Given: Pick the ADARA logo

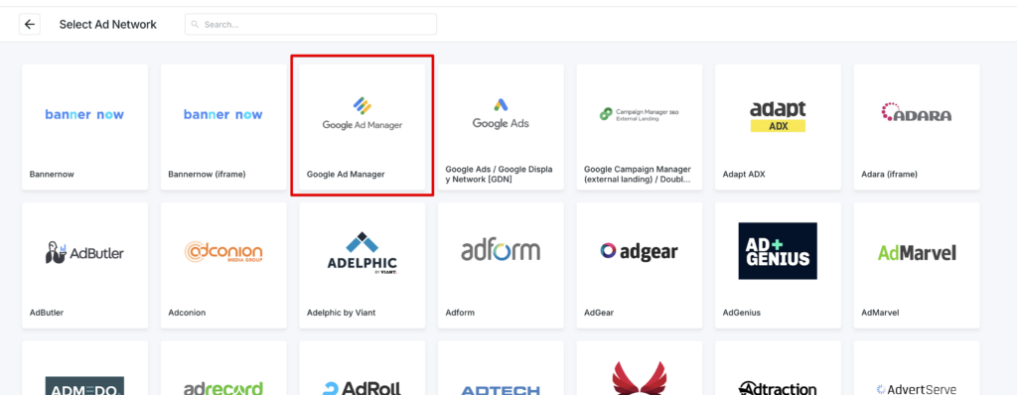Looking at the screenshot, I should (917, 113).
